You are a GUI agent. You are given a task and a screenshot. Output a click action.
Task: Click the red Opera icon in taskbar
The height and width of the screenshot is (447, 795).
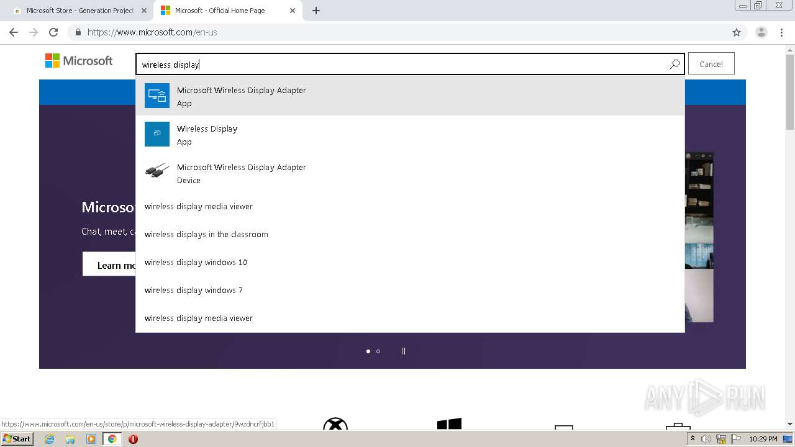133,439
